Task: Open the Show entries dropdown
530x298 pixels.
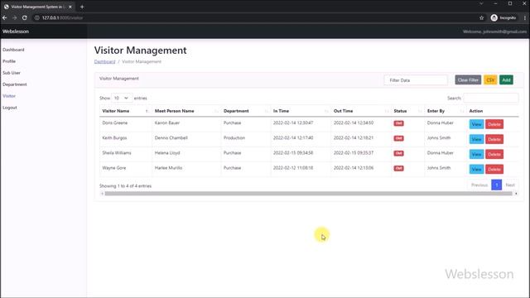Action: tap(122, 98)
